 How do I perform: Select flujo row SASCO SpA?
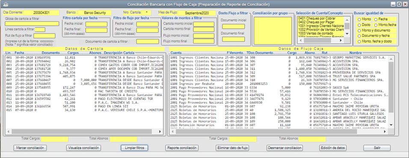279,88
